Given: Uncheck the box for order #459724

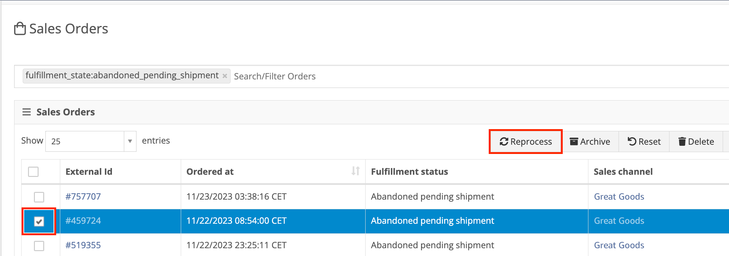Looking at the screenshot, I should tap(39, 221).
